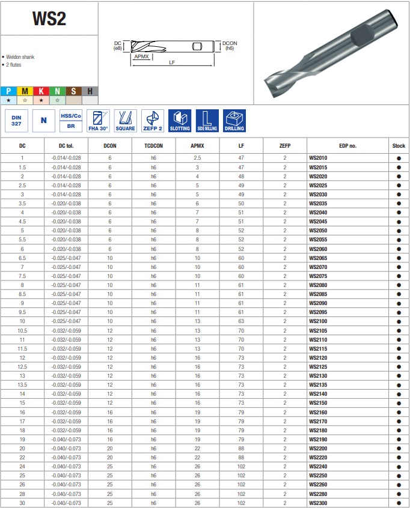This screenshot has width=410, height=508.
Task: Click the ZEFP 2 flute count icon
Action: tap(153, 121)
